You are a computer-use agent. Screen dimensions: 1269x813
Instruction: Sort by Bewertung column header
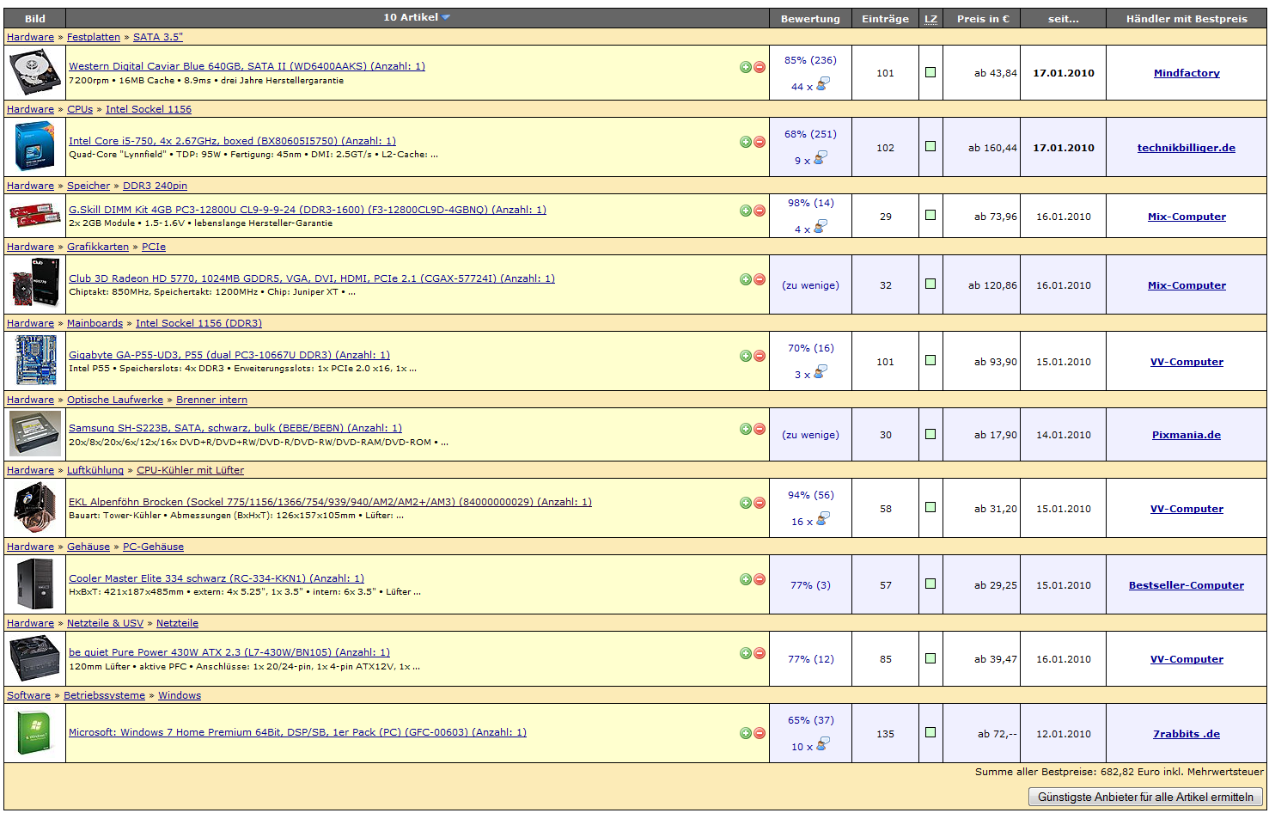pos(810,19)
